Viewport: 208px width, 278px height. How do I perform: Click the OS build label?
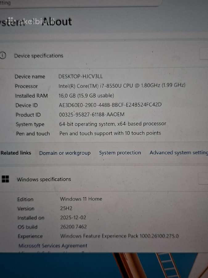(x=28, y=227)
